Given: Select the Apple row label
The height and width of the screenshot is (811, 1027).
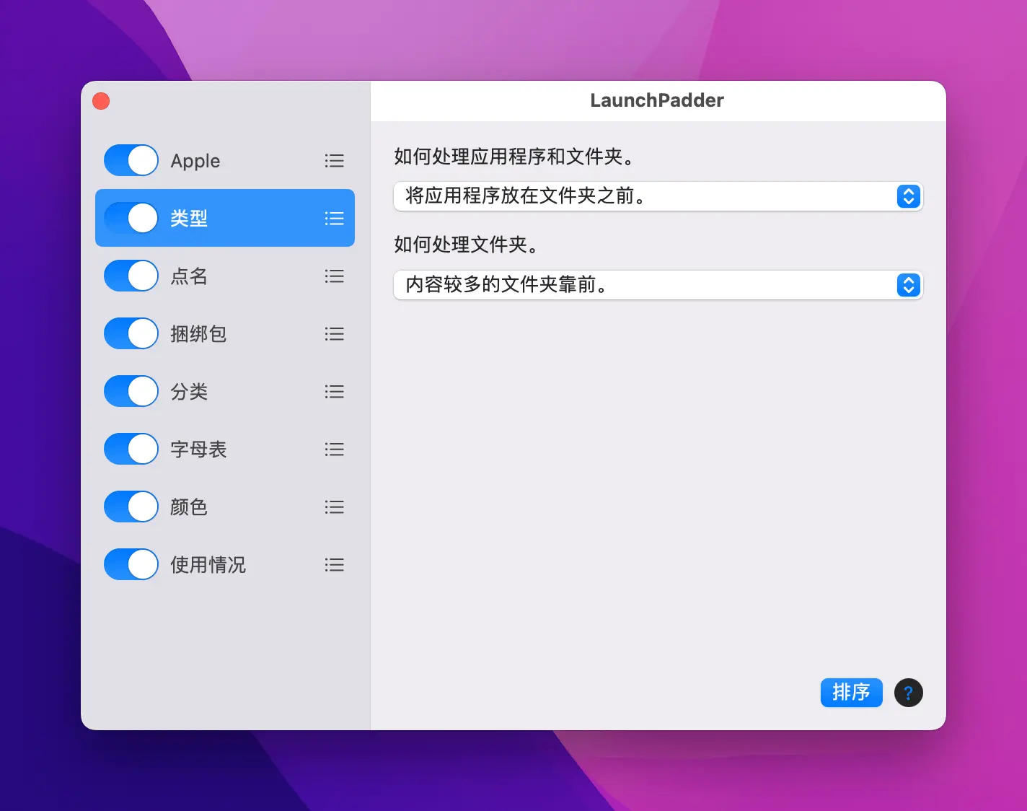Looking at the screenshot, I should point(195,161).
